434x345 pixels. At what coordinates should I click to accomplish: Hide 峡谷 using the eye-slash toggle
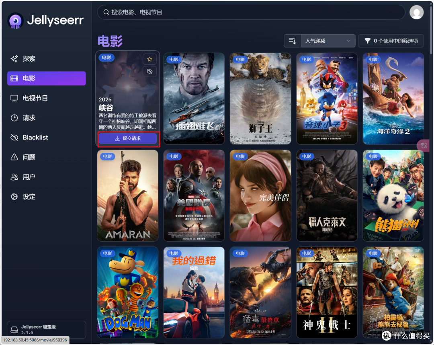point(149,71)
